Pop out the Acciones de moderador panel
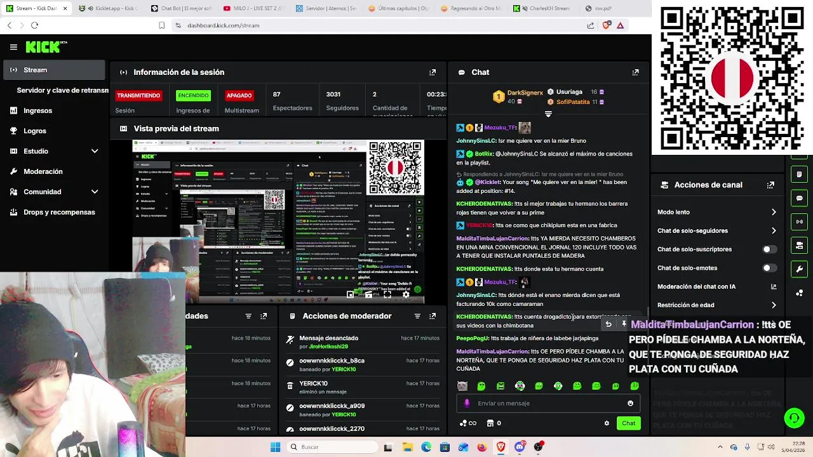 tap(433, 316)
